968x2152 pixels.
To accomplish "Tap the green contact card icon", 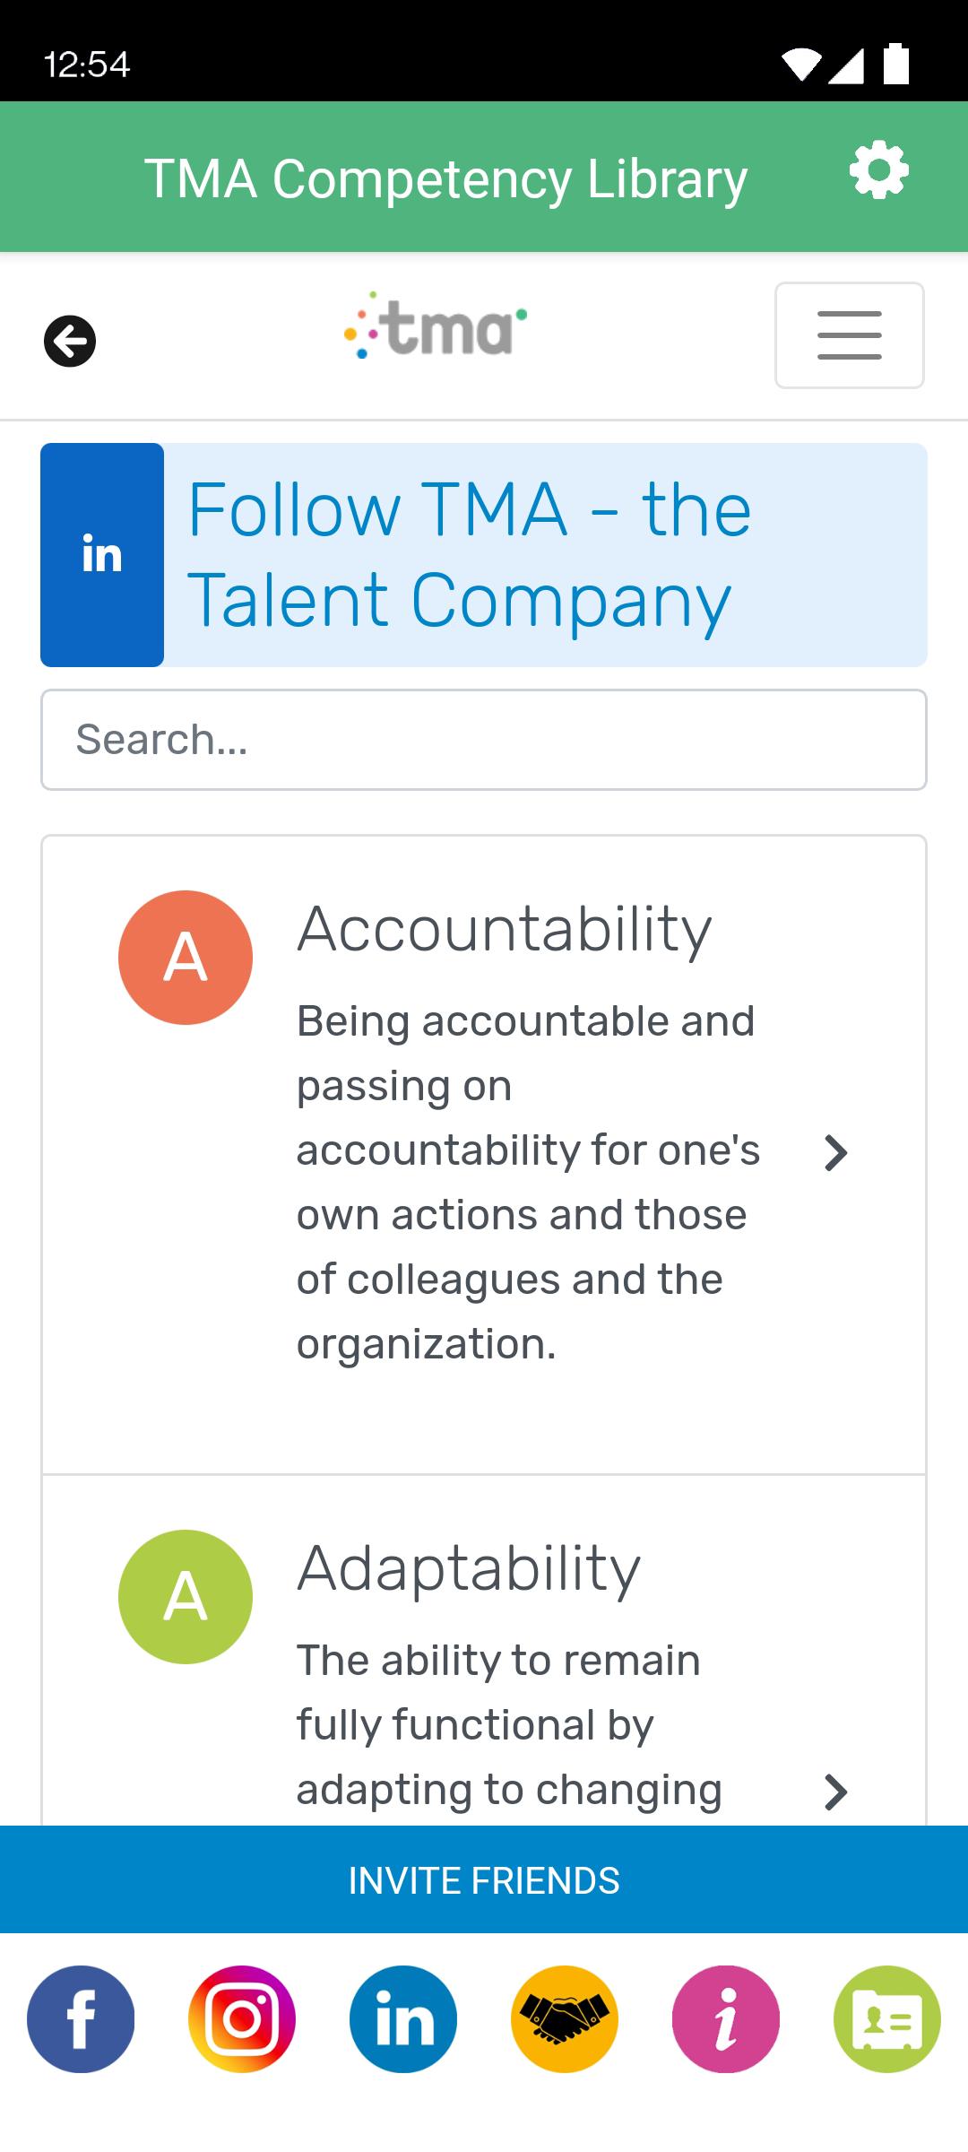I will point(887,2019).
